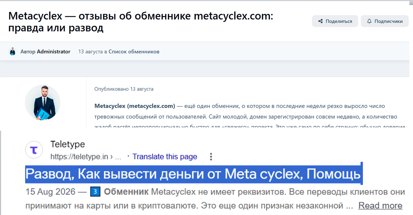
Task: Click the large author avatar photo
Action: coord(43,103)
